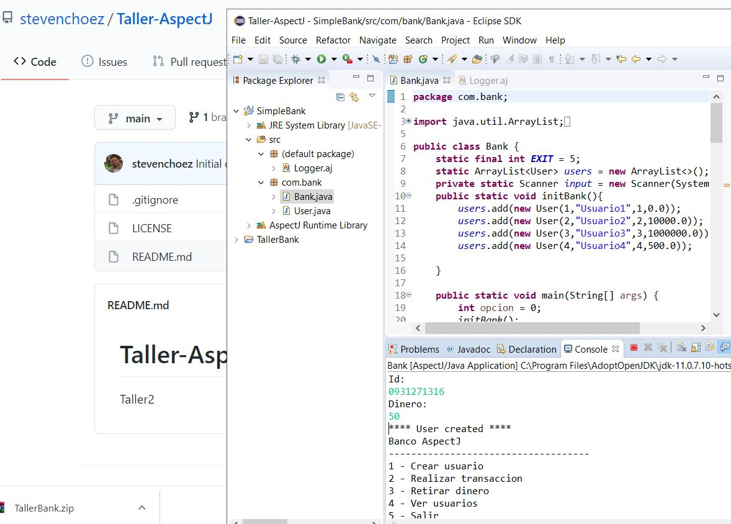Open the Source menu
This screenshot has width=731, height=524.
coord(293,40)
